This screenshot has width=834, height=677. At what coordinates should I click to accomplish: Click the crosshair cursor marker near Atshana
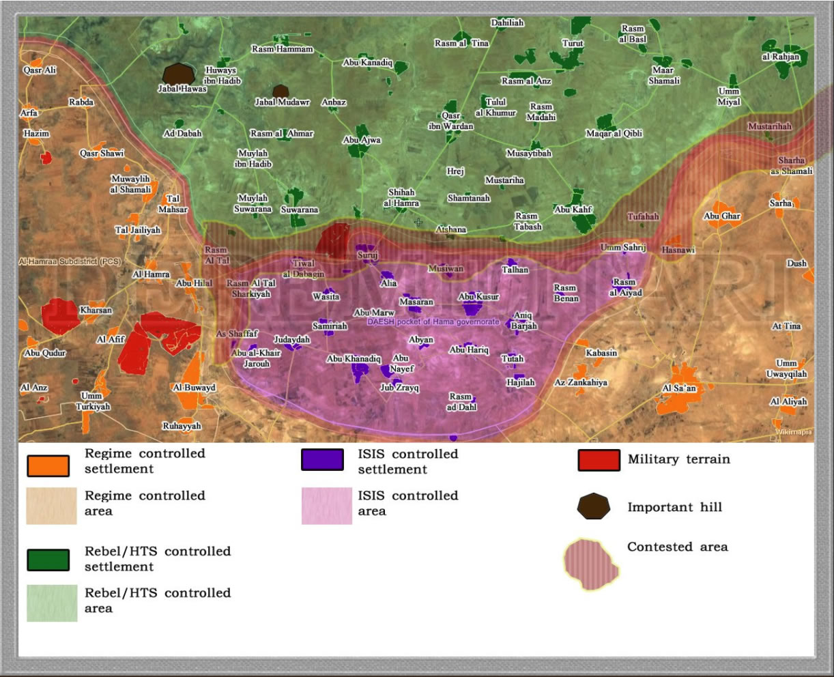(x=418, y=222)
